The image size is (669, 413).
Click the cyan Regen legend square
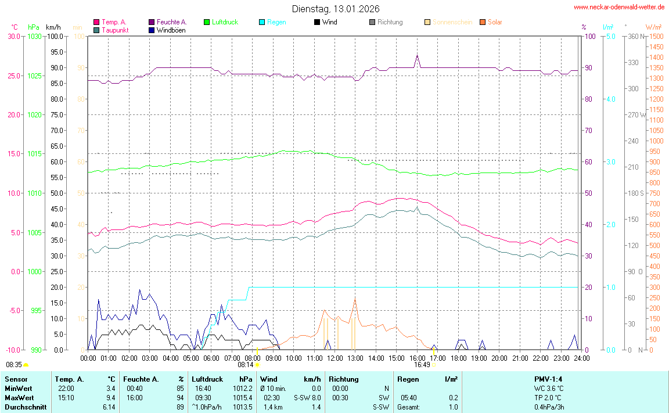click(x=262, y=22)
